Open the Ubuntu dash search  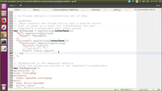(x=4, y=7)
